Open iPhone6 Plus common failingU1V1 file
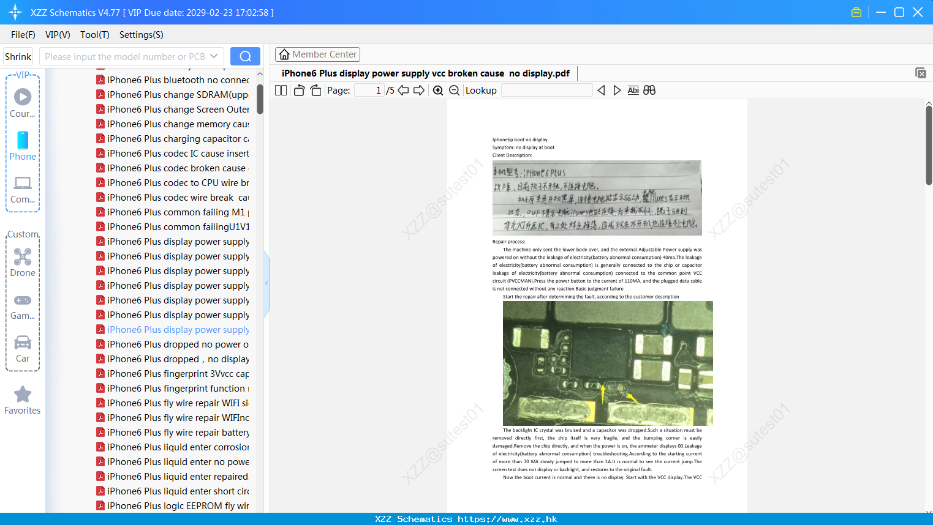The height and width of the screenshot is (525, 933). 173,226
